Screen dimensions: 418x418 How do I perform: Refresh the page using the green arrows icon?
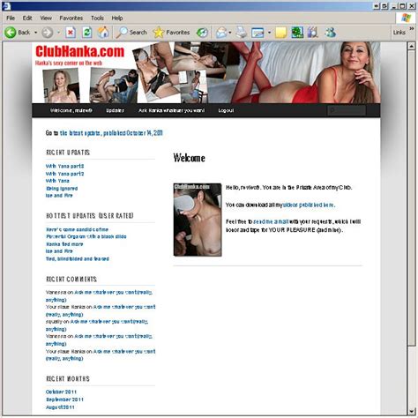86,33
